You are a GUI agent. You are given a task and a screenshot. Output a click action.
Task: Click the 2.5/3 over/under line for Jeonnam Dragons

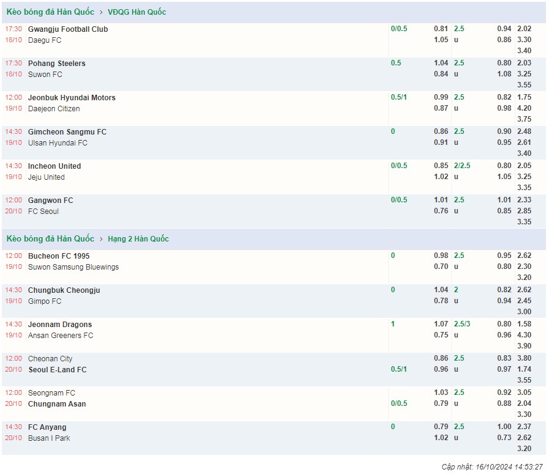pyautogui.click(x=462, y=324)
